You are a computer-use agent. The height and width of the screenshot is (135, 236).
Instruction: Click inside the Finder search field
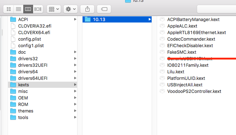coord(216,9)
